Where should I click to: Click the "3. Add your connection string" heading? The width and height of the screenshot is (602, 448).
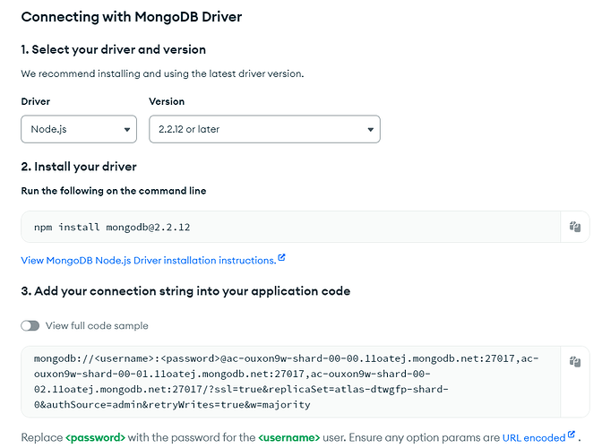pos(185,291)
